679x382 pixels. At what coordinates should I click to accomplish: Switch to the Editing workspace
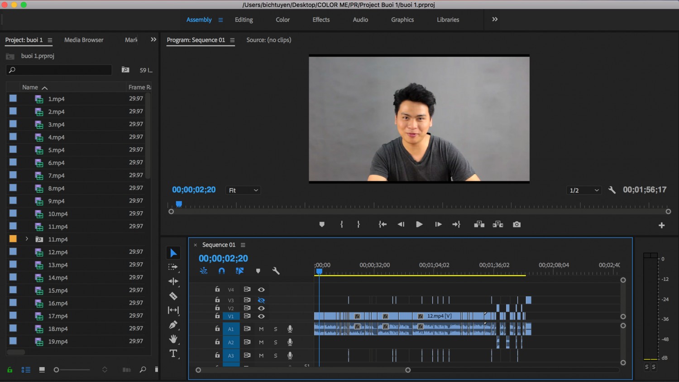click(x=244, y=20)
